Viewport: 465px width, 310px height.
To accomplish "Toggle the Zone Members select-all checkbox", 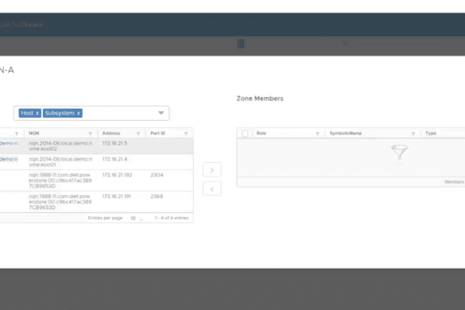I will tap(245, 134).
